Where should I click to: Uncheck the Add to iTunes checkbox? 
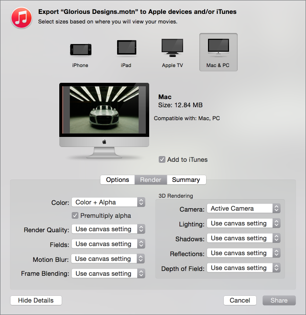click(162, 159)
